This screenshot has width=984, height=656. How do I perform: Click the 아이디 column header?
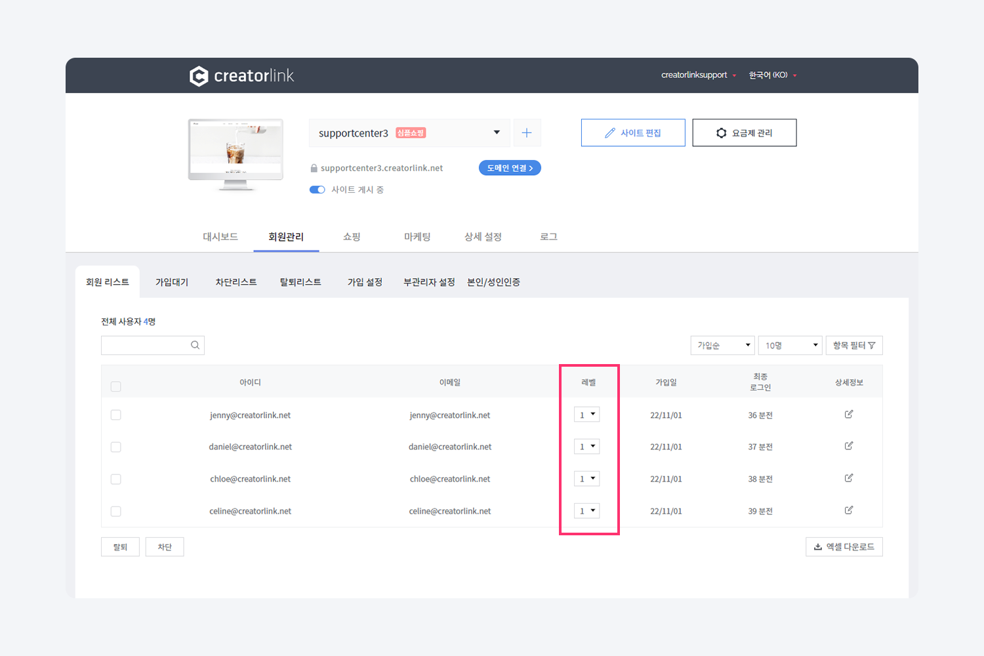[250, 382]
